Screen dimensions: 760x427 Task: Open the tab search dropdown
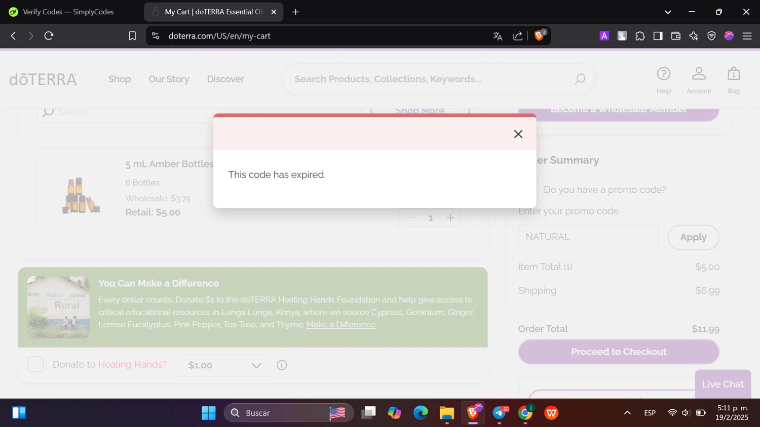[668, 12]
